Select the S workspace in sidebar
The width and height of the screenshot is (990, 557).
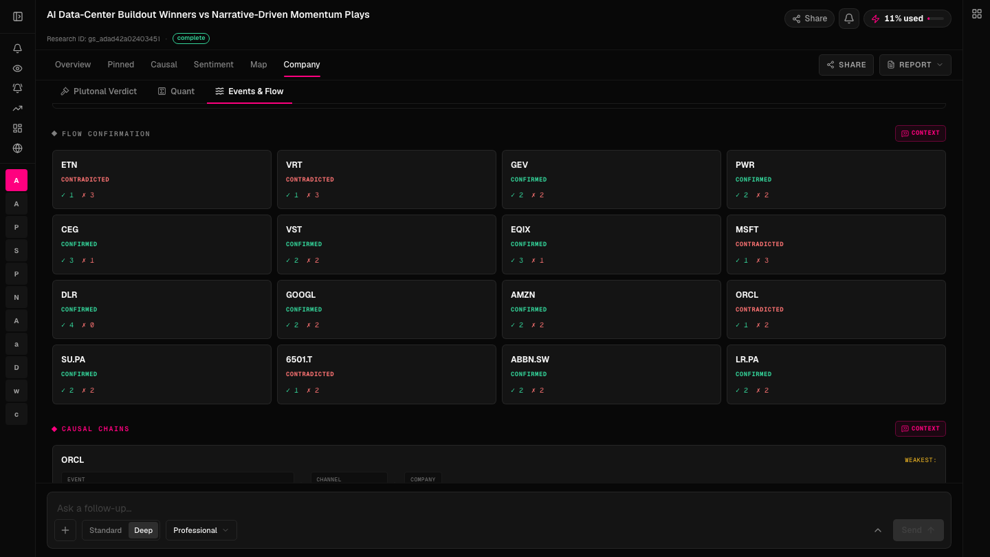[x=16, y=250]
